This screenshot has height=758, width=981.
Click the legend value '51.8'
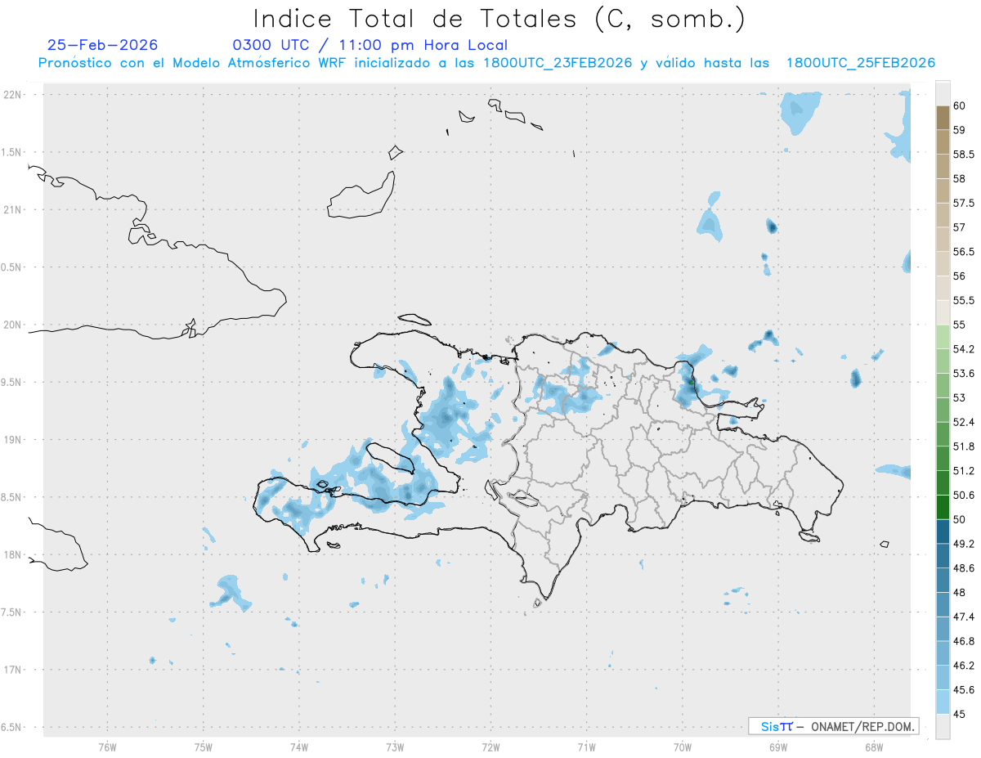[964, 446]
